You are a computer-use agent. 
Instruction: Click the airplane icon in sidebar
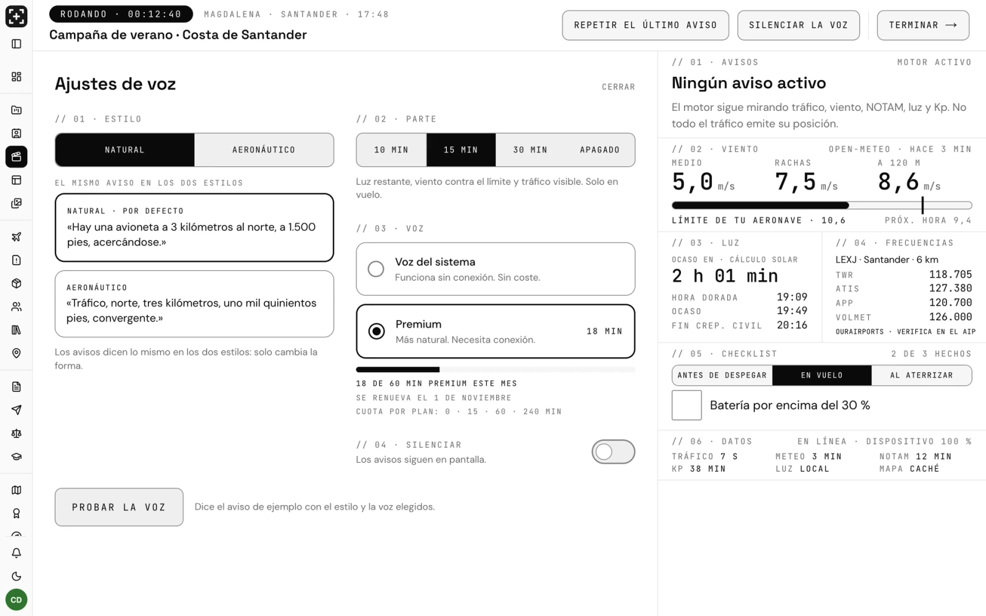tap(17, 237)
